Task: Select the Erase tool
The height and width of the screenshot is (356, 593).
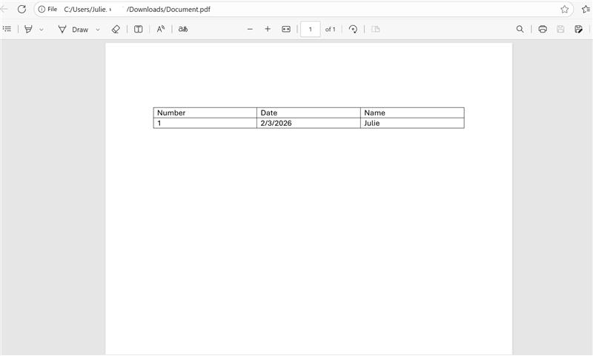Action: pos(116,29)
